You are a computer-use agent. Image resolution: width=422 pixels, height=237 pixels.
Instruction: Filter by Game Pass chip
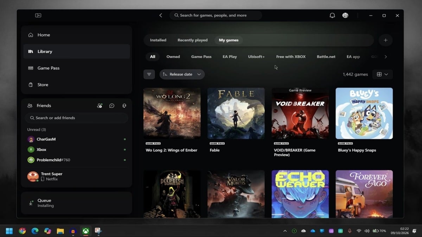(x=201, y=57)
